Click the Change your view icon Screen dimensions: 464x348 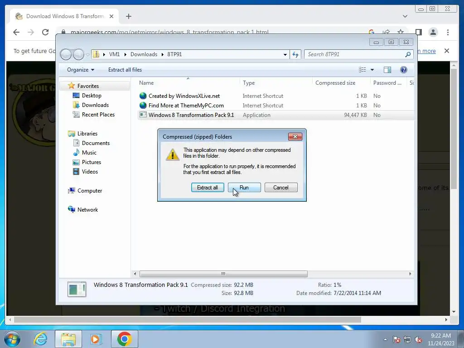pyautogui.click(x=362, y=70)
